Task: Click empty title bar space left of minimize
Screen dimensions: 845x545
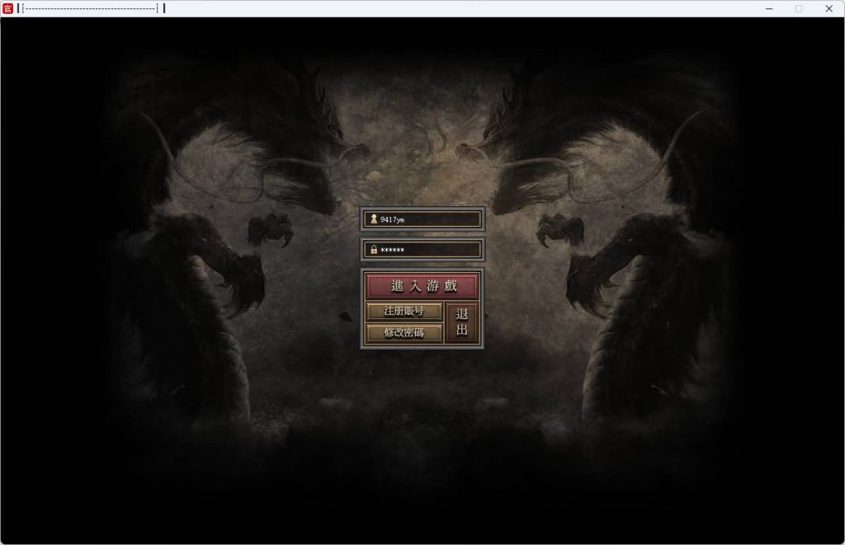Action: click(495, 8)
